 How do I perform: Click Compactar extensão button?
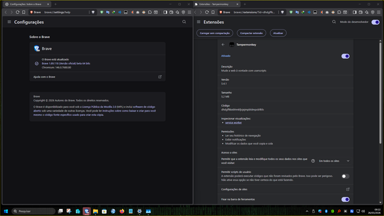coord(251,33)
